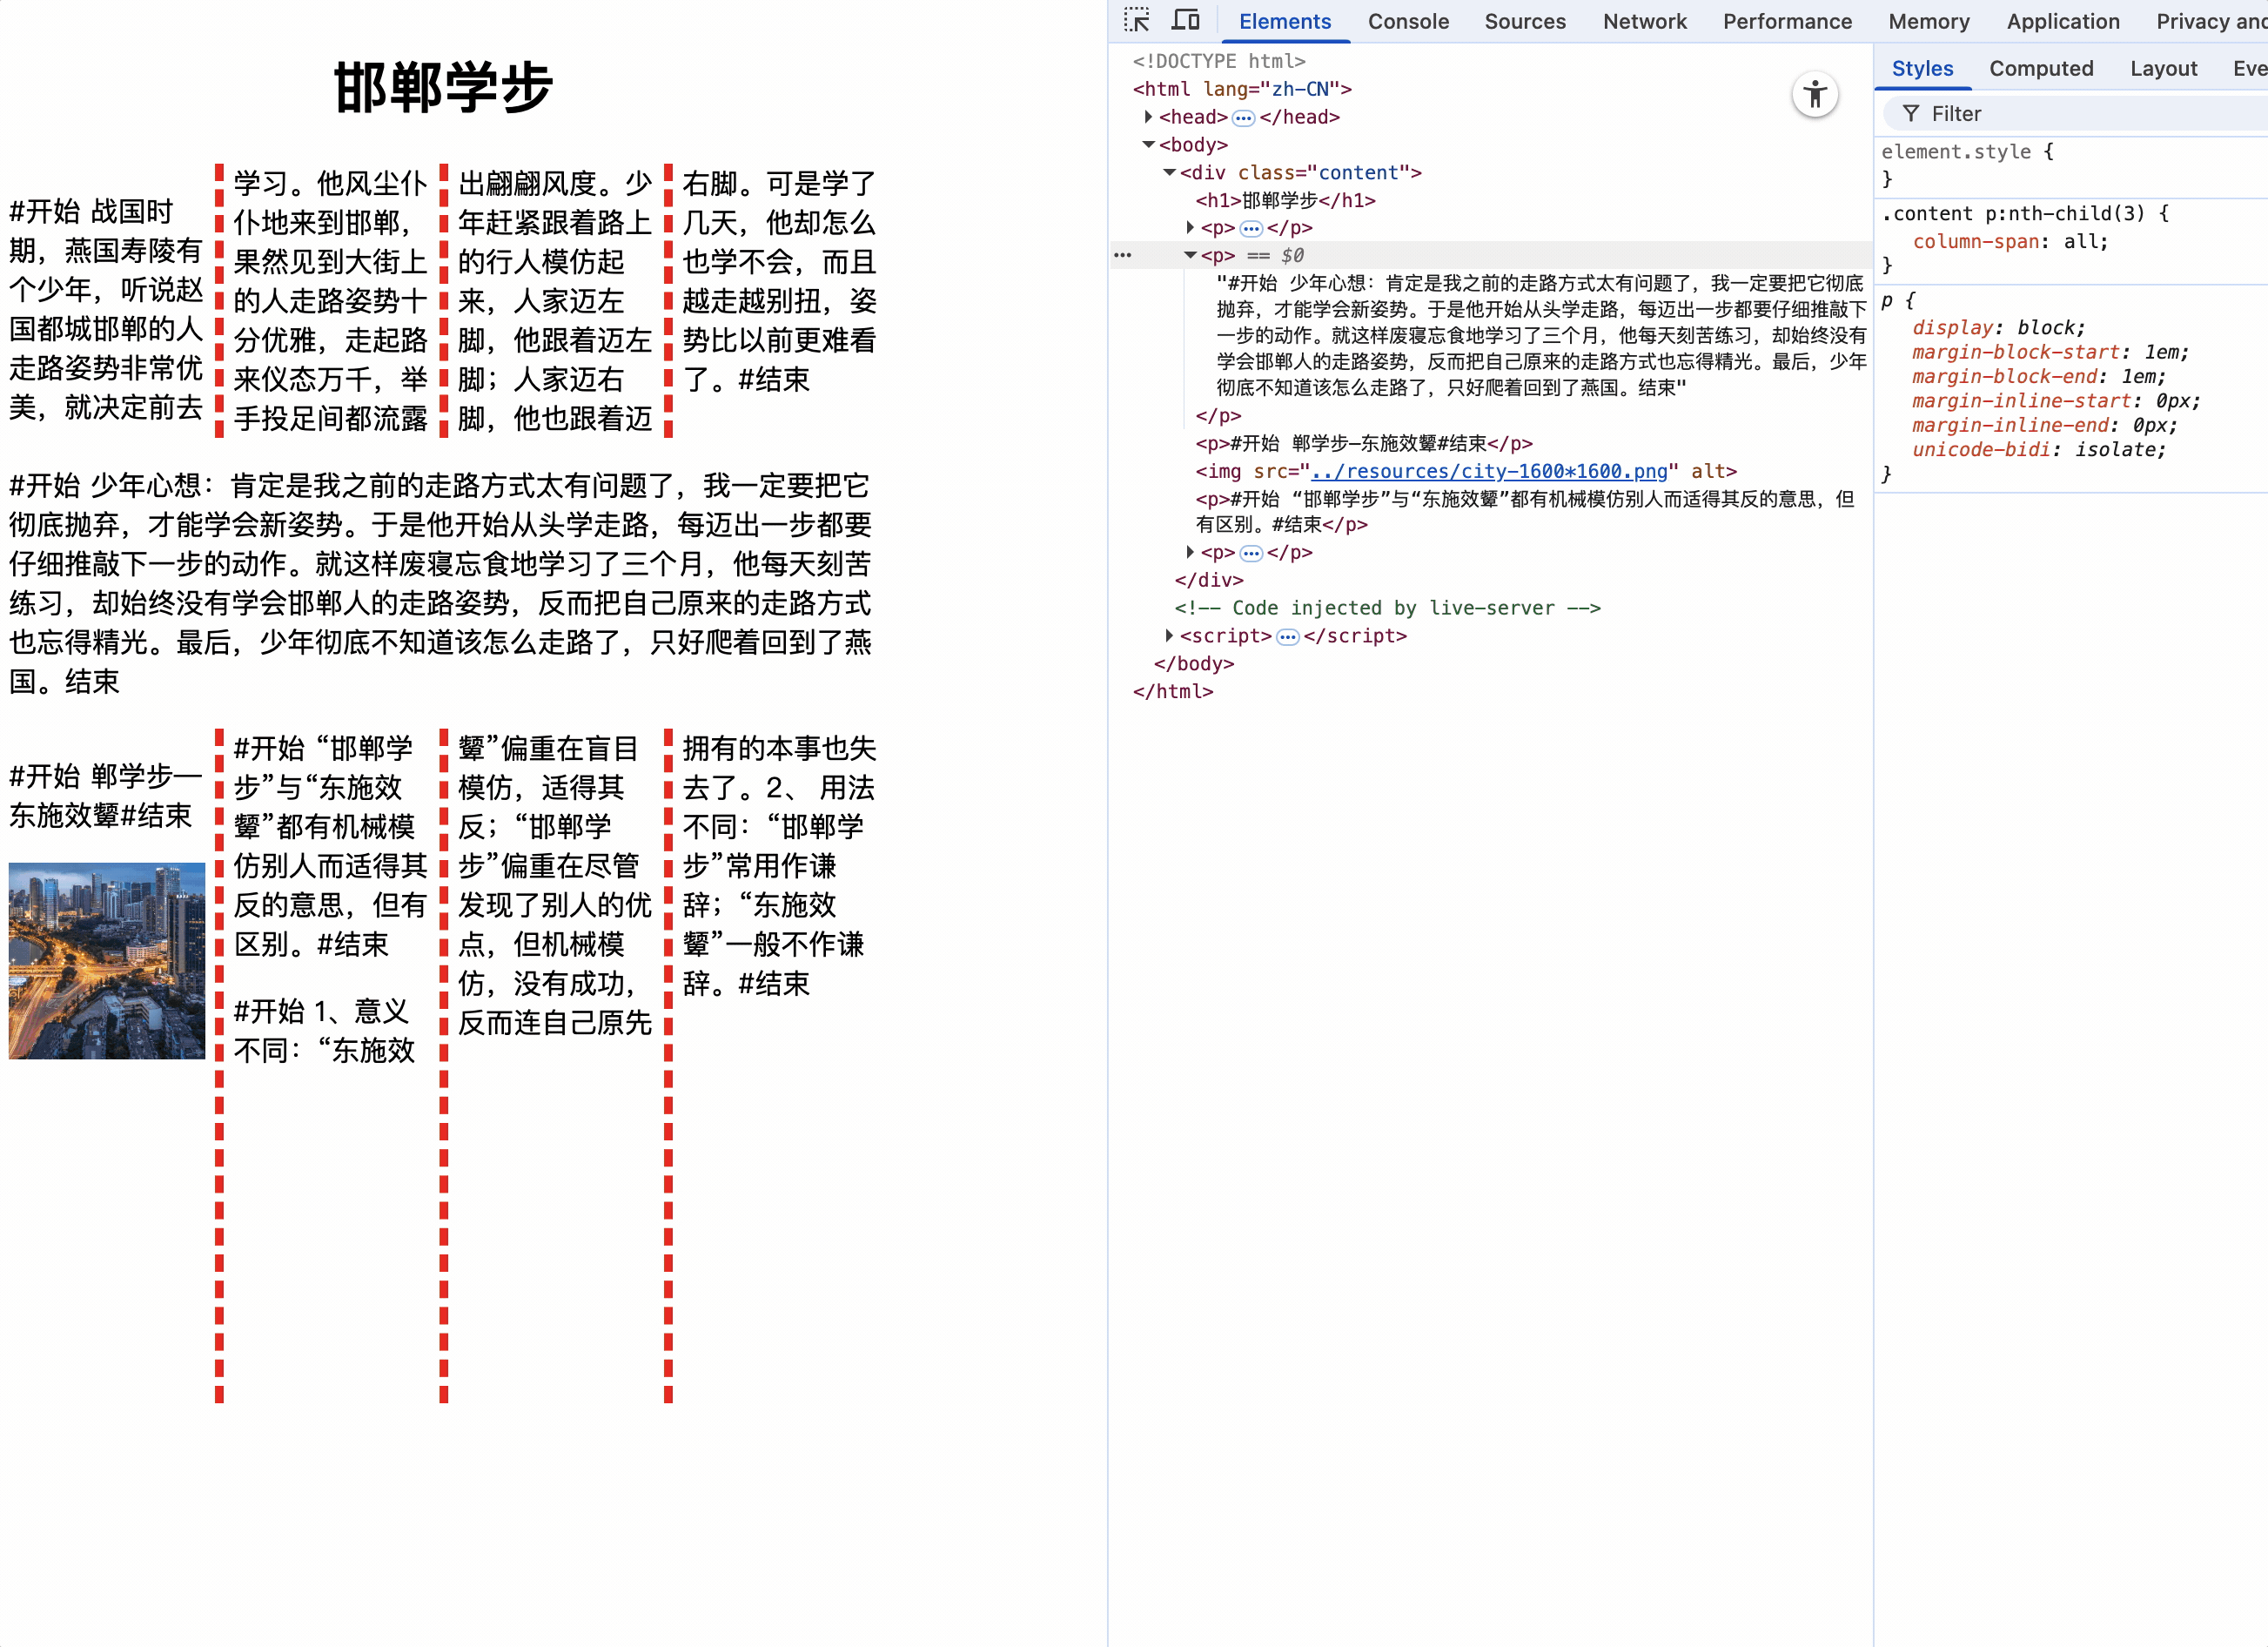Toggle the device toolbar icon
Image resolution: width=2268 pixels, height=1647 pixels.
click(1186, 20)
